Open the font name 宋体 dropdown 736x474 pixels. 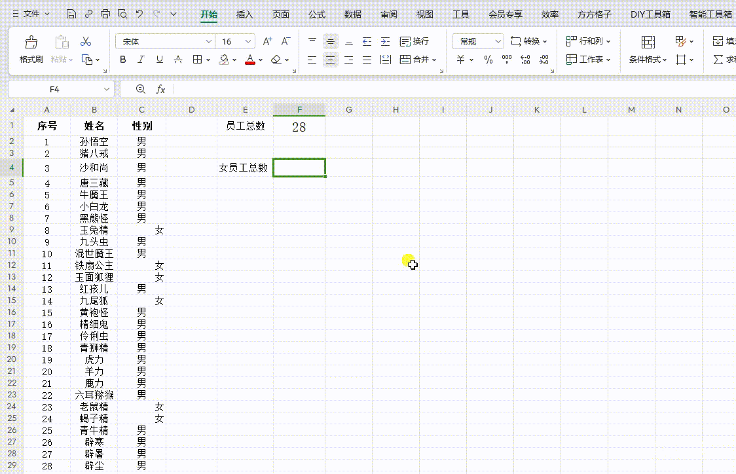(x=209, y=42)
